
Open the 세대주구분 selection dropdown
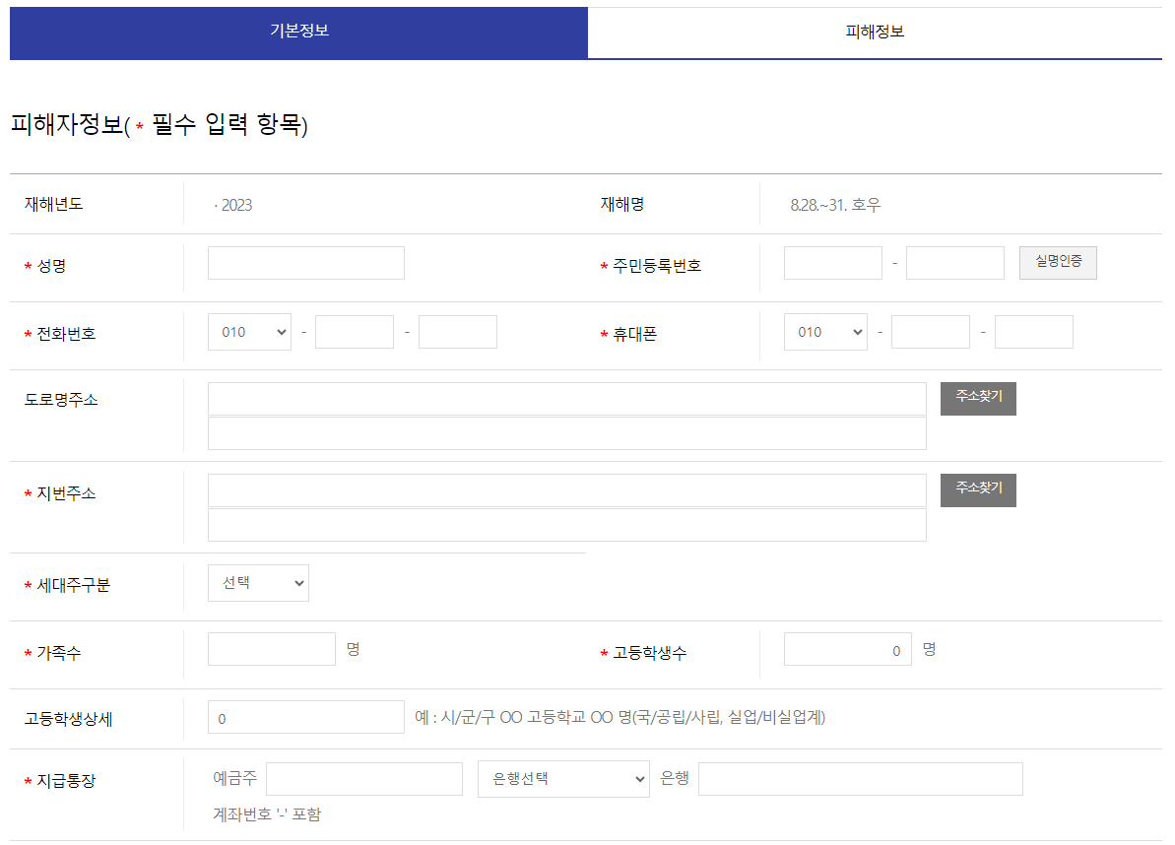[257, 582]
